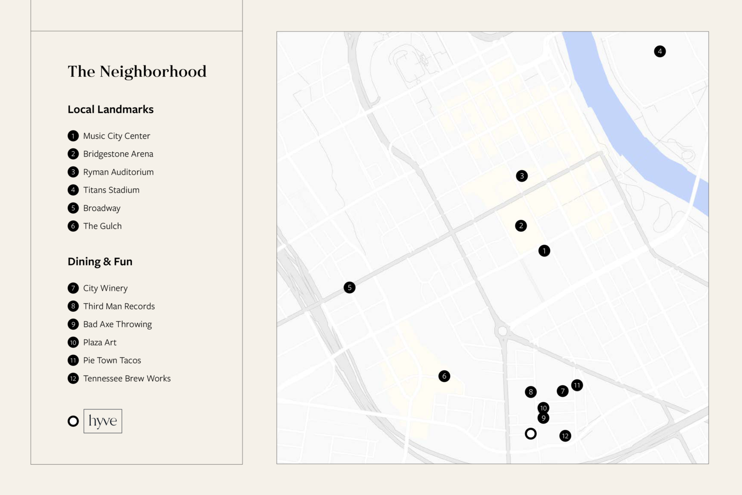Click the hyve ring marker on the map
The image size is (742, 495).
click(531, 434)
